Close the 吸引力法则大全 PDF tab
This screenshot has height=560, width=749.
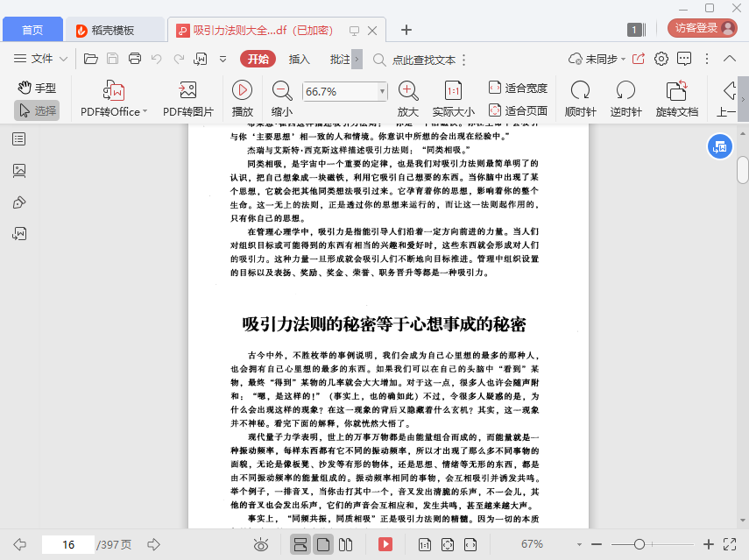pyautogui.click(x=372, y=31)
